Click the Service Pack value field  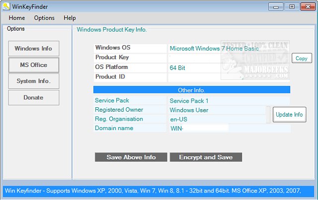tap(217, 101)
